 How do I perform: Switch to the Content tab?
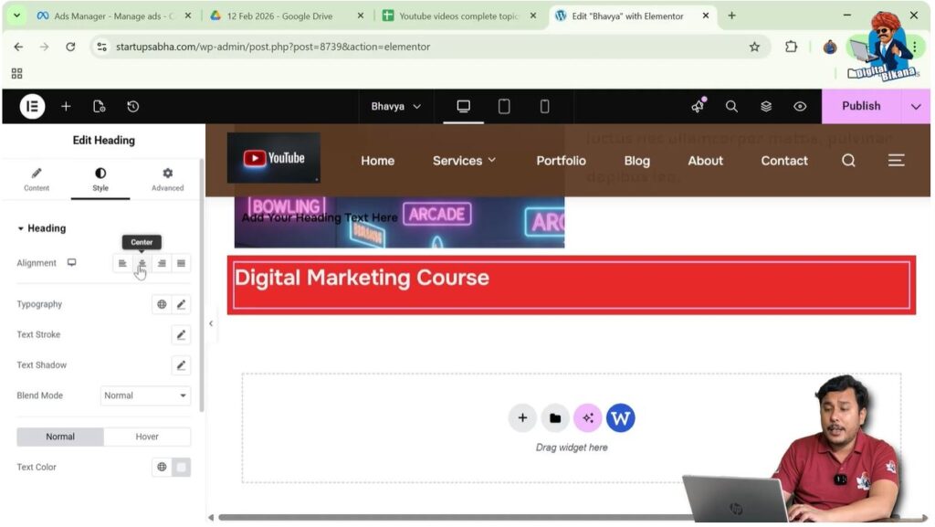tap(37, 179)
